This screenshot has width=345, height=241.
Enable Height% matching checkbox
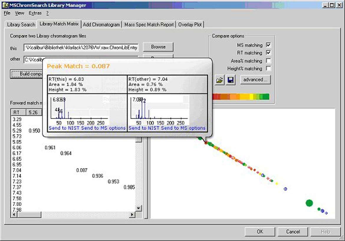pyautogui.click(x=268, y=69)
